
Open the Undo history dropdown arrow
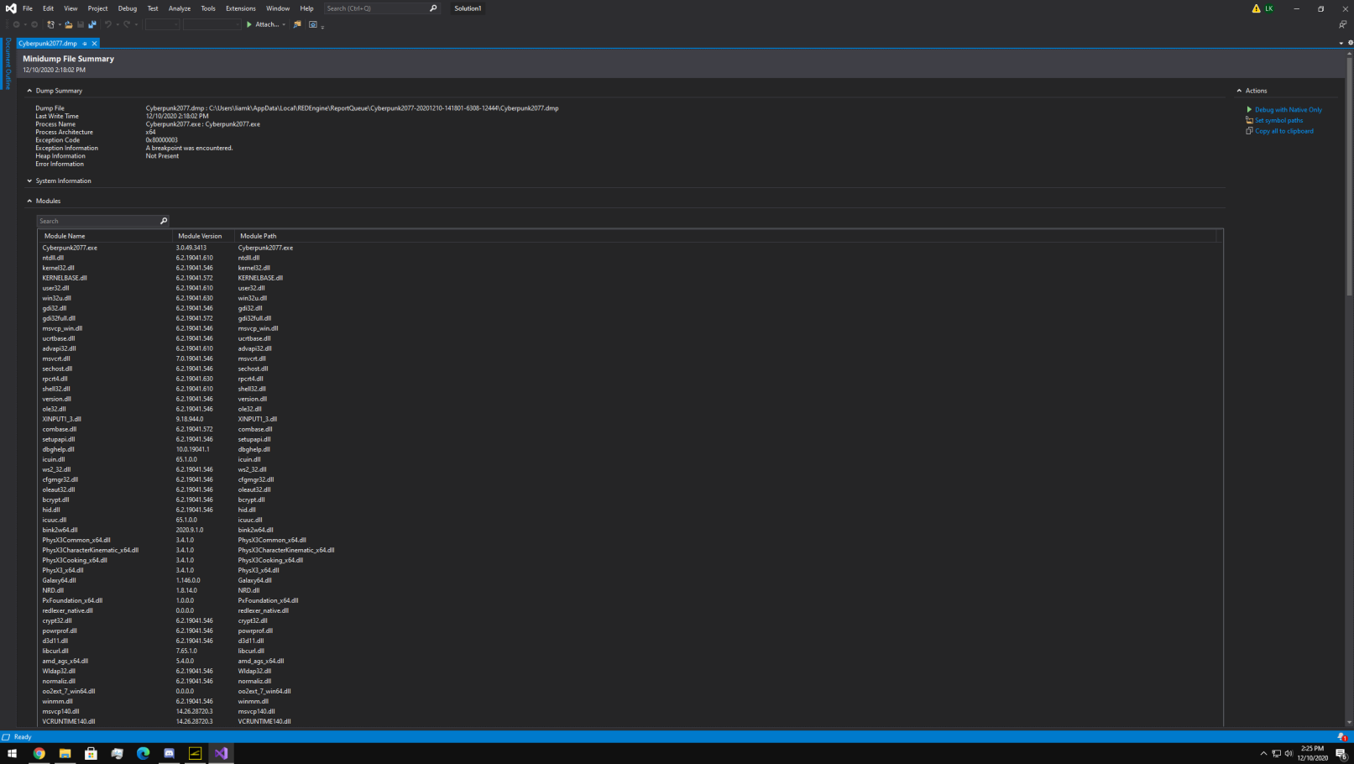coord(117,24)
